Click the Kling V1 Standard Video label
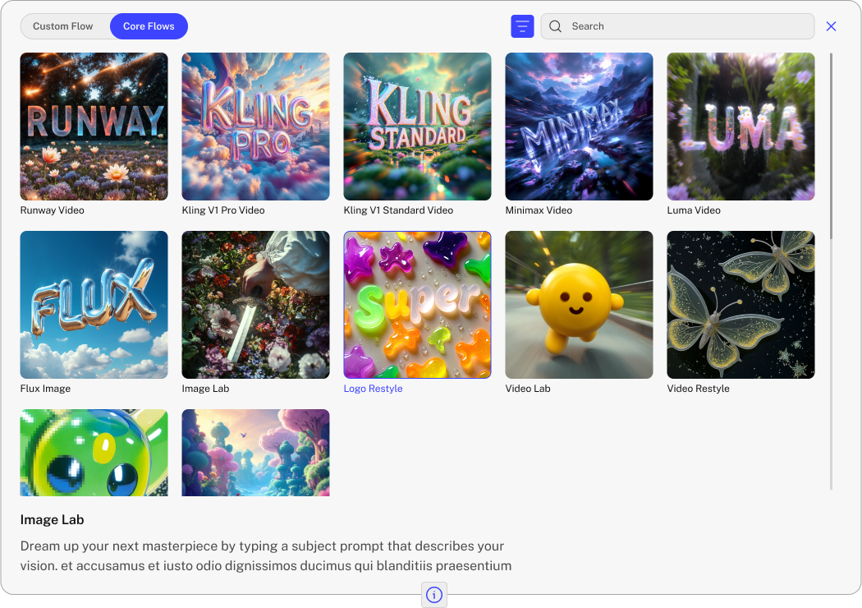 coord(398,210)
